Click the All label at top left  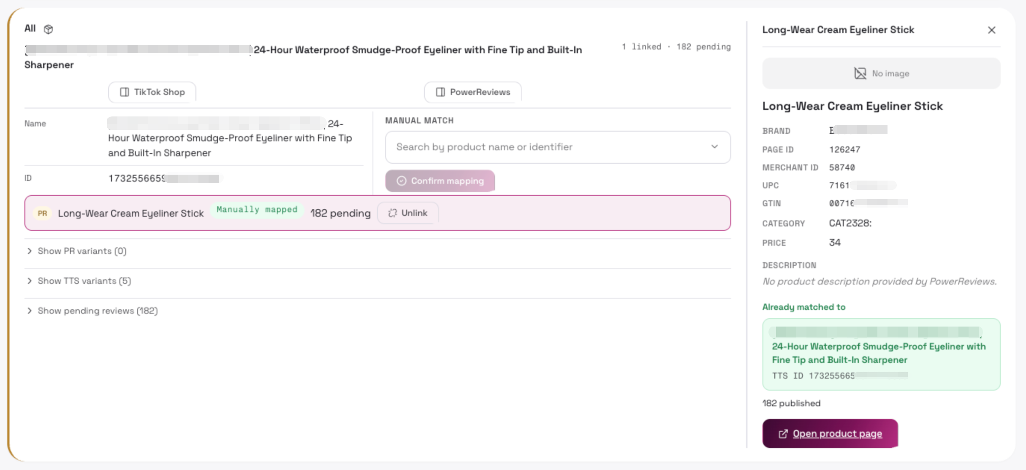tap(30, 28)
